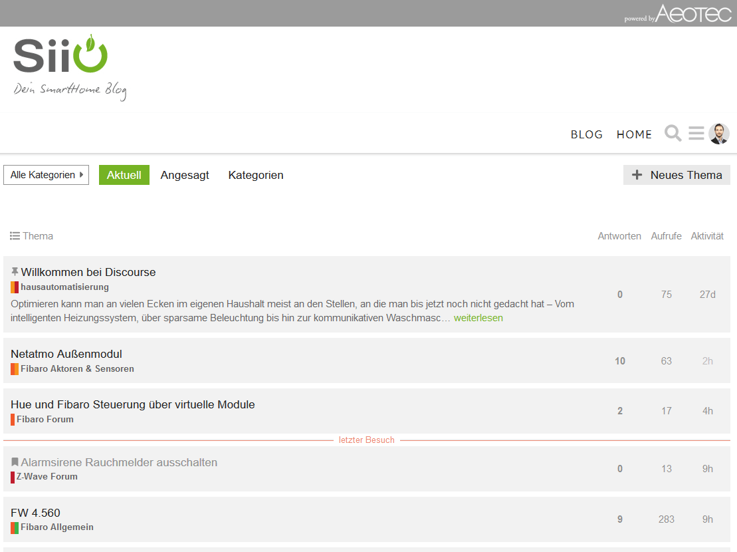Click the Aeotec powered-by logo
The height and width of the screenshot is (552, 737).
[678, 14]
